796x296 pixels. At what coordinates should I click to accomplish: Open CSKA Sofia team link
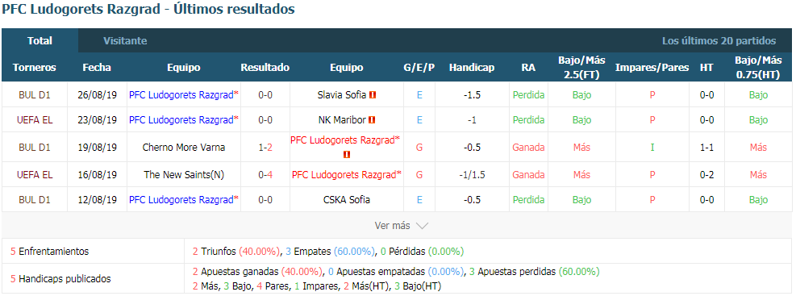346,199
